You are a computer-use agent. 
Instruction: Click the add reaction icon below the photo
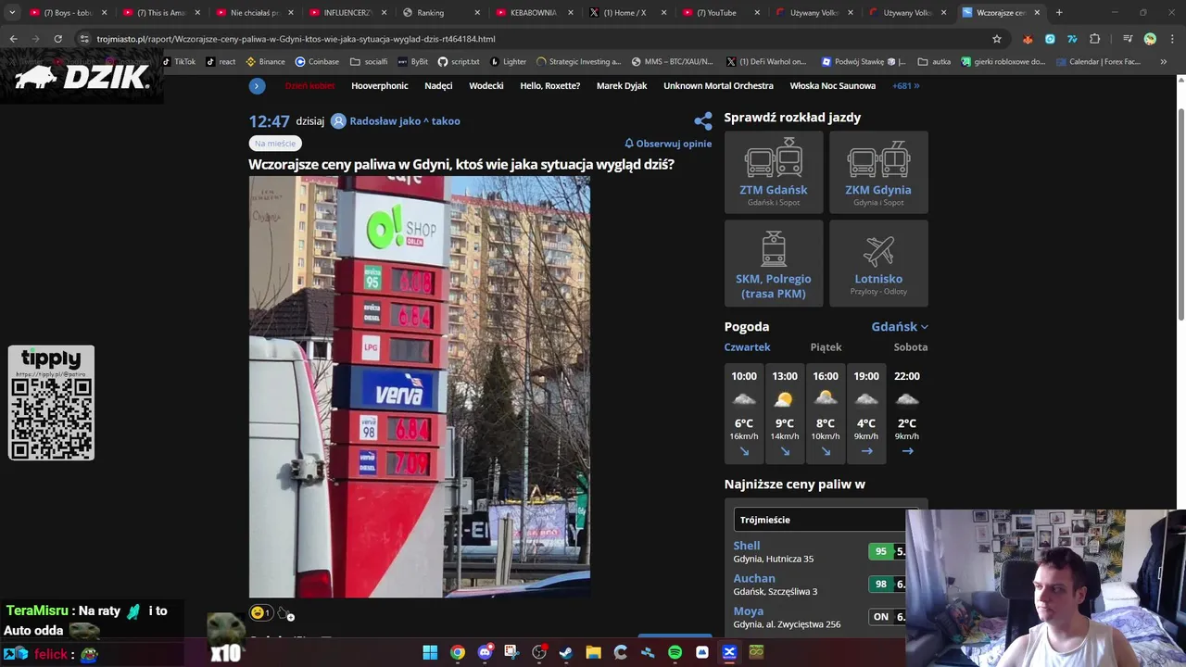click(286, 613)
